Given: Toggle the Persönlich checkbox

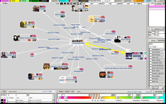Looking at the screenshot, I should click(1, 1).
